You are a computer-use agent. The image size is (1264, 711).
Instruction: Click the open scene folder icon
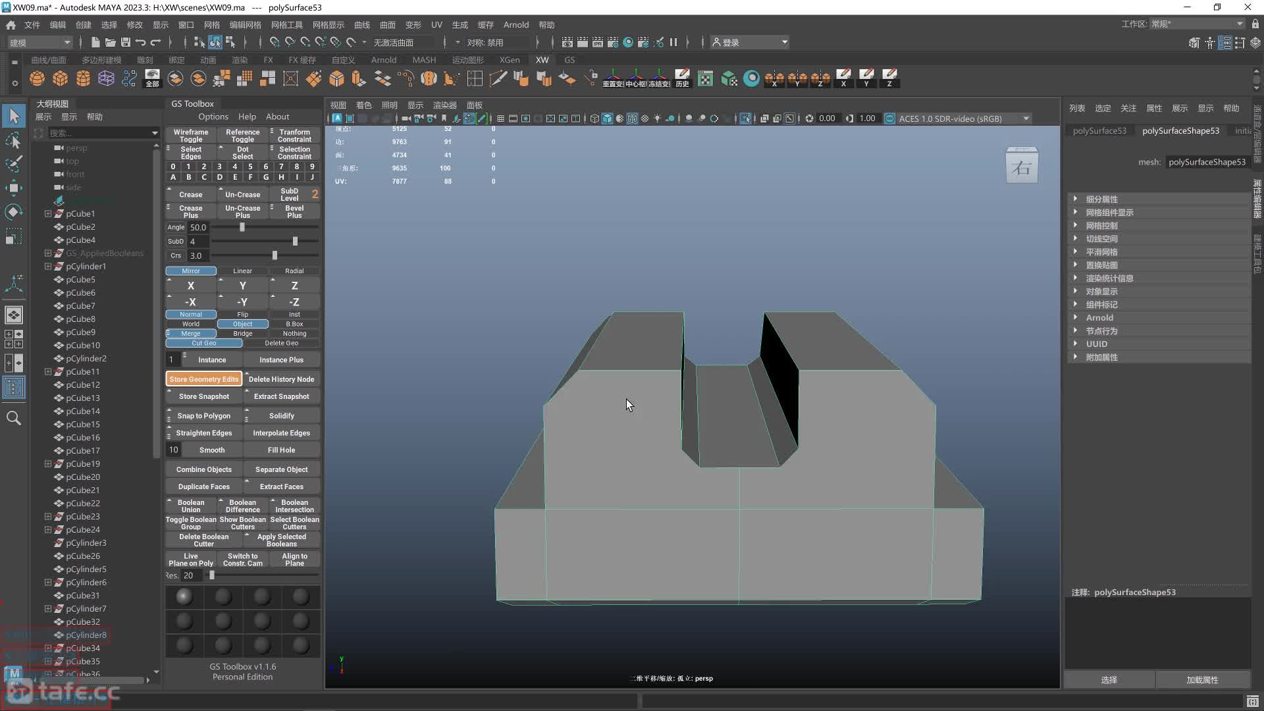[x=111, y=42]
